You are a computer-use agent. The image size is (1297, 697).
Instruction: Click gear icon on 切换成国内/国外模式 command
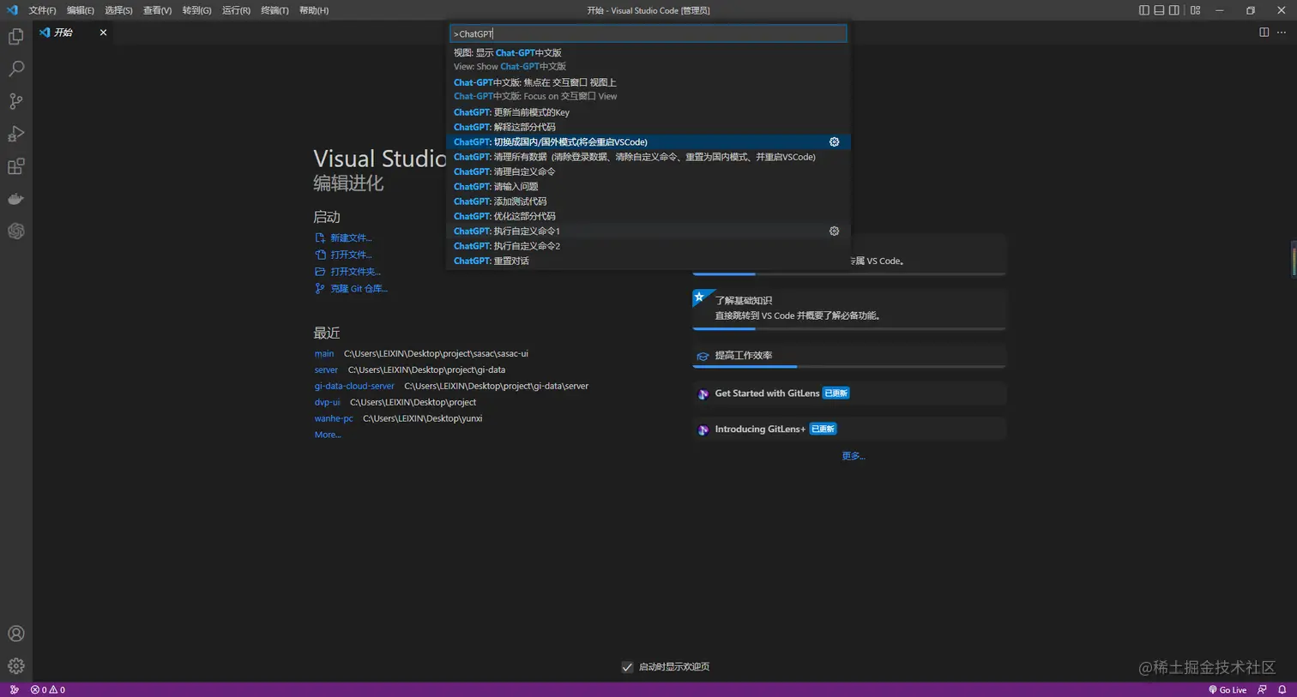834,142
